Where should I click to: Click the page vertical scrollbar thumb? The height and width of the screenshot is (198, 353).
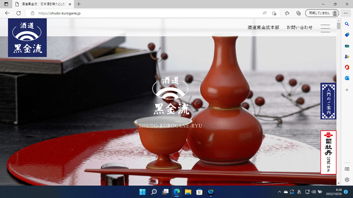click(339, 26)
